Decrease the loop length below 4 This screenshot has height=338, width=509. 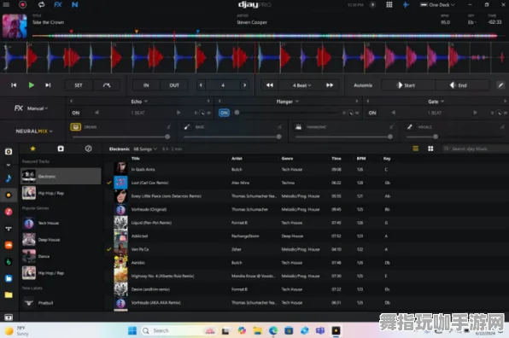pyautogui.click(x=201, y=85)
